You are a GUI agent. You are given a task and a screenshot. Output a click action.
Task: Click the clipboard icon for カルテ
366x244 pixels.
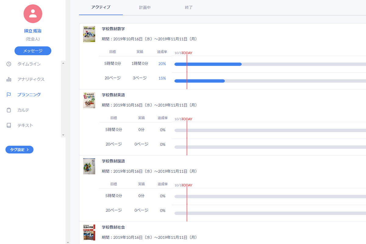click(9, 110)
